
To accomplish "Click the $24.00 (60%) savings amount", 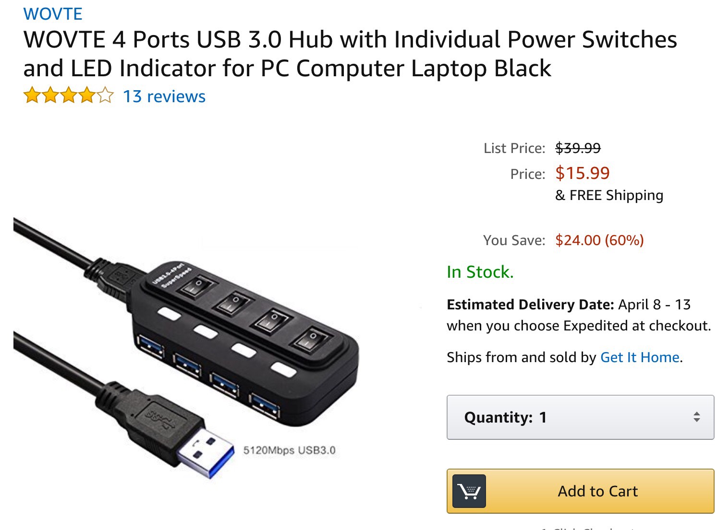I will click(599, 240).
